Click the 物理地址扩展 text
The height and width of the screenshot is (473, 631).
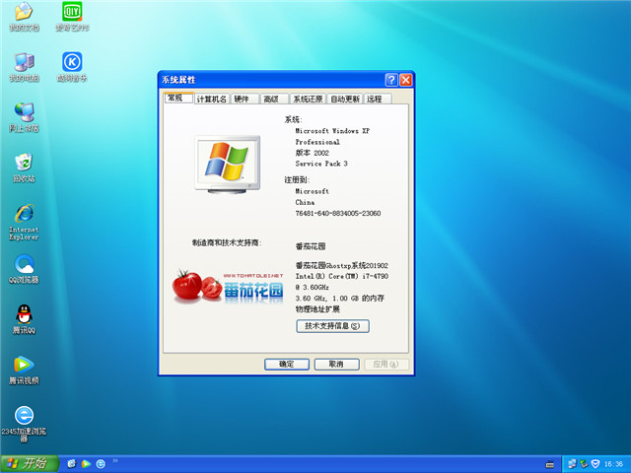coord(317,309)
